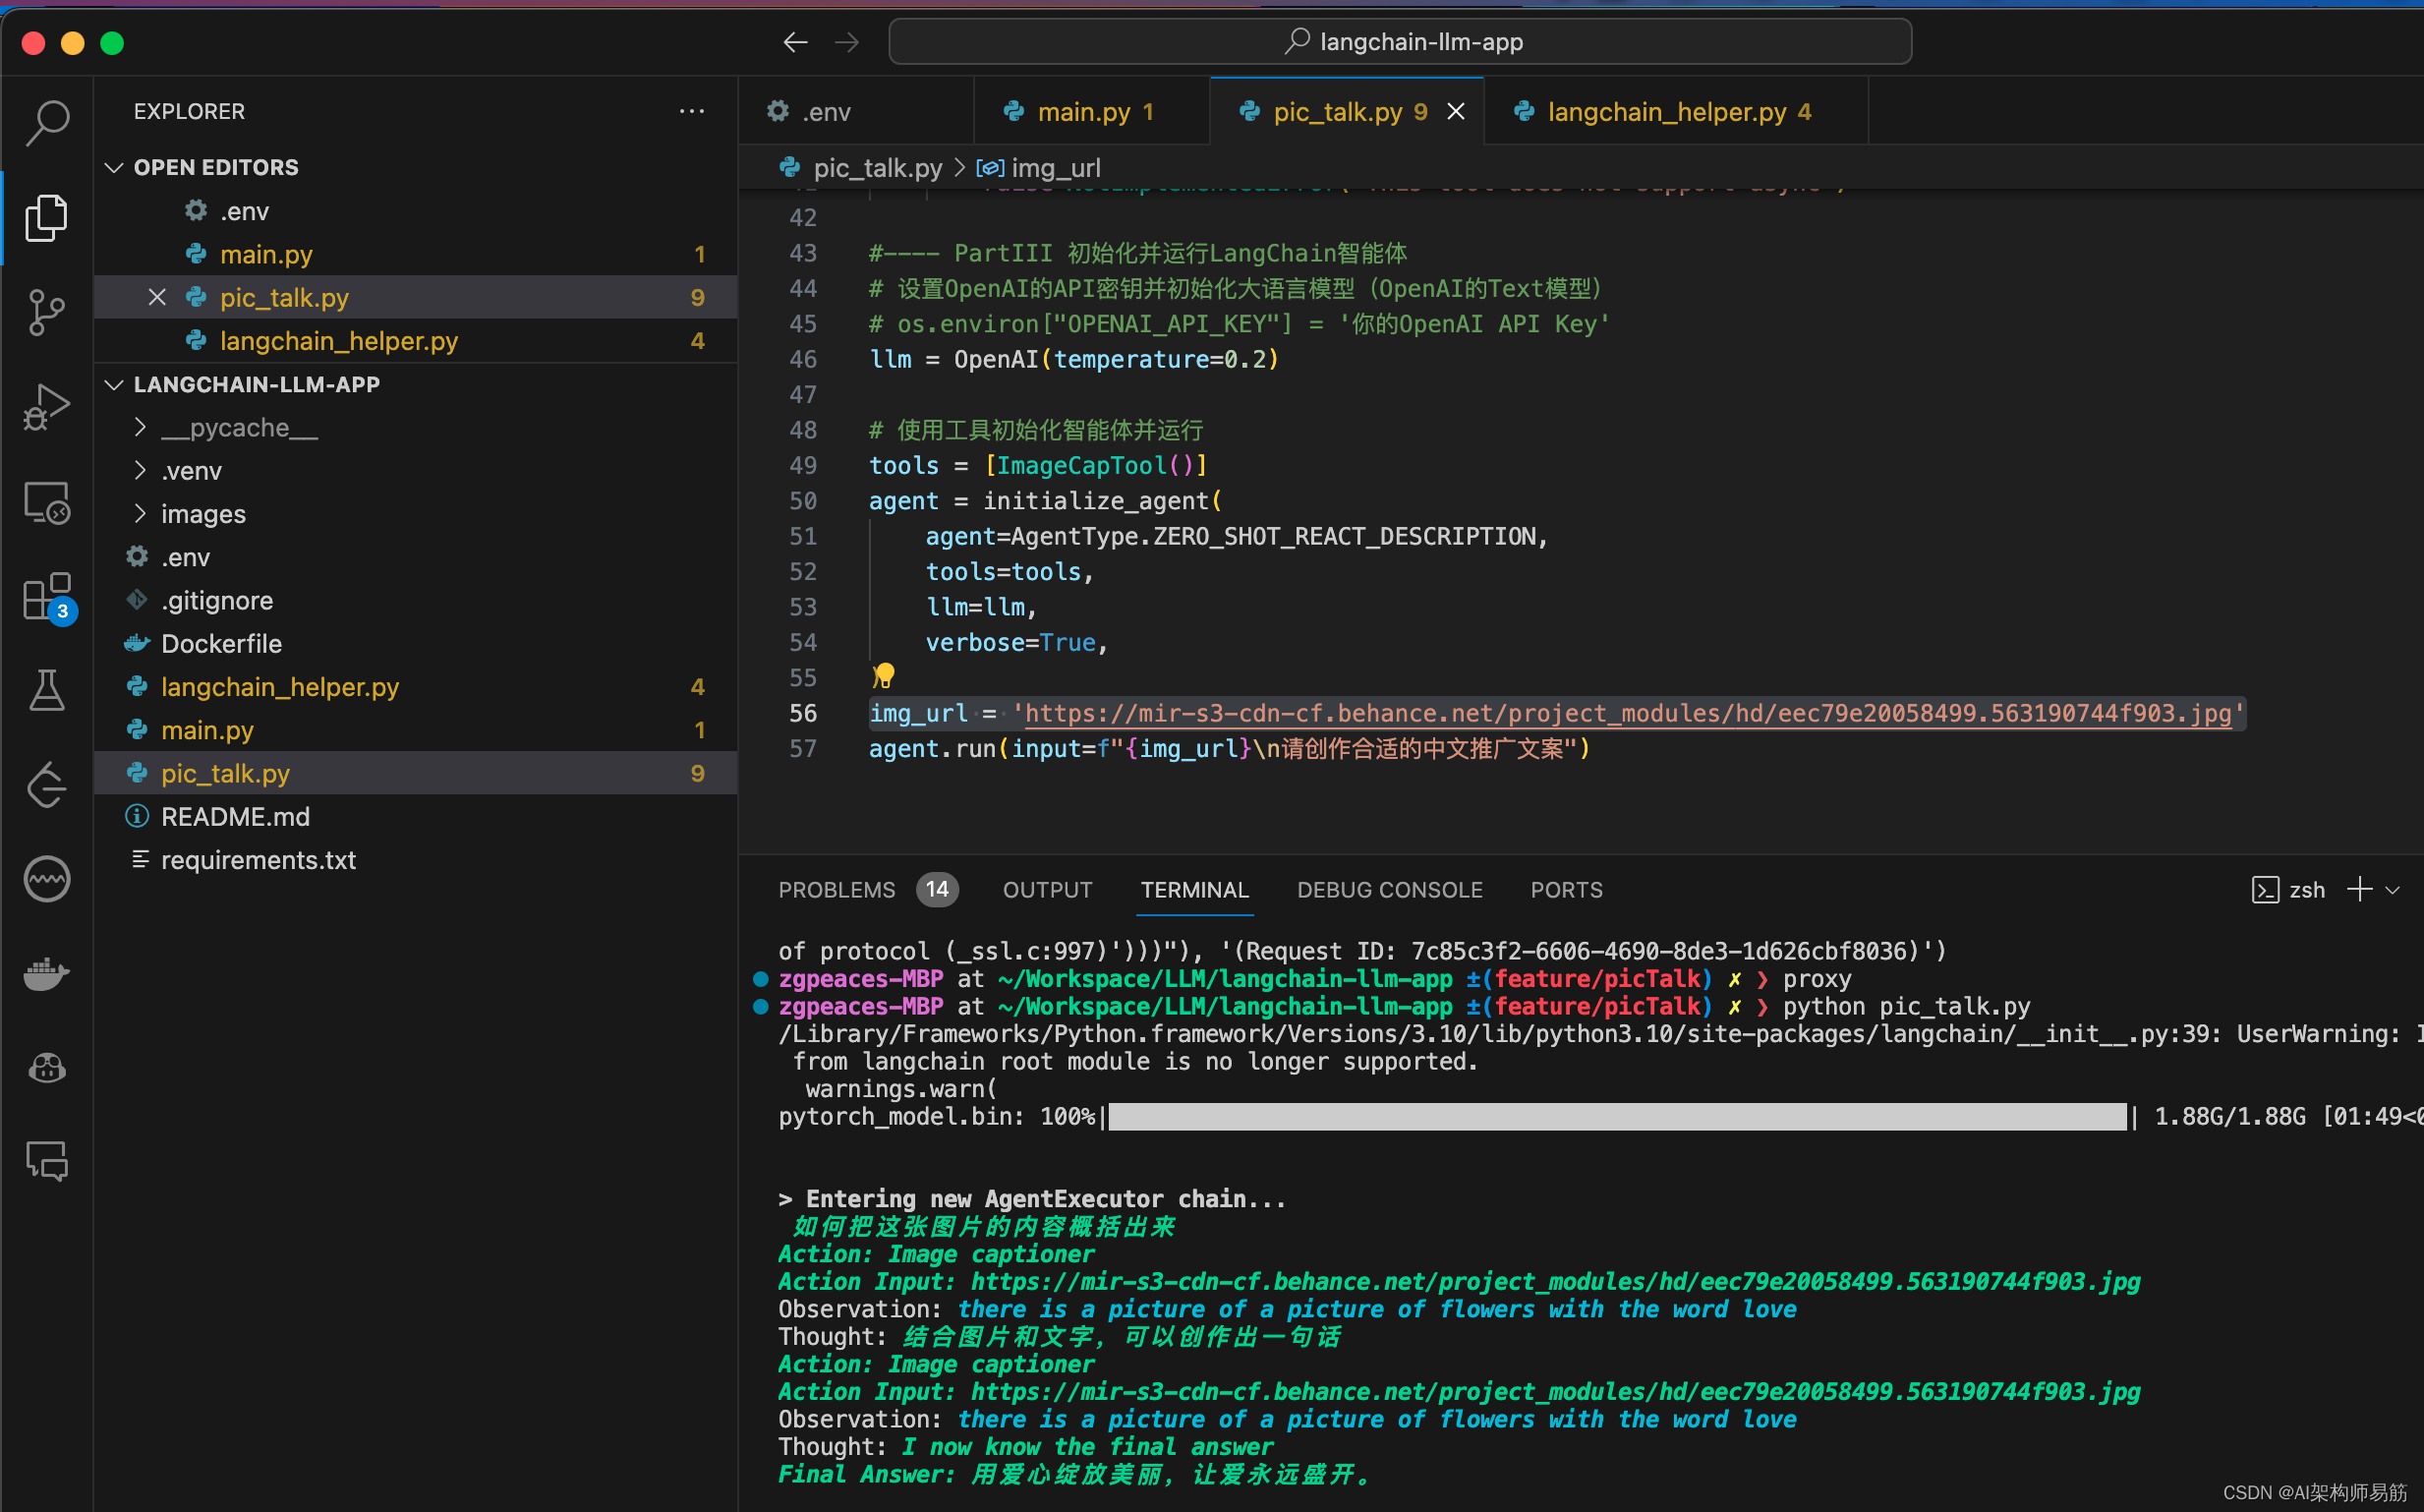The image size is (2424, 1512).
Task: Open the wave circle icon in activity bar
Action: [x=47, y=879]
